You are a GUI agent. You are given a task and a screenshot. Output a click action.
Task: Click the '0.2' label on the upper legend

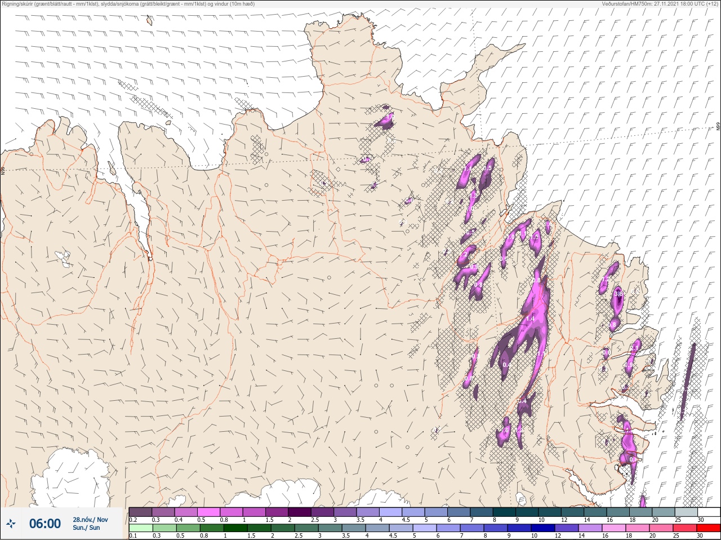[x=133, y=520]
